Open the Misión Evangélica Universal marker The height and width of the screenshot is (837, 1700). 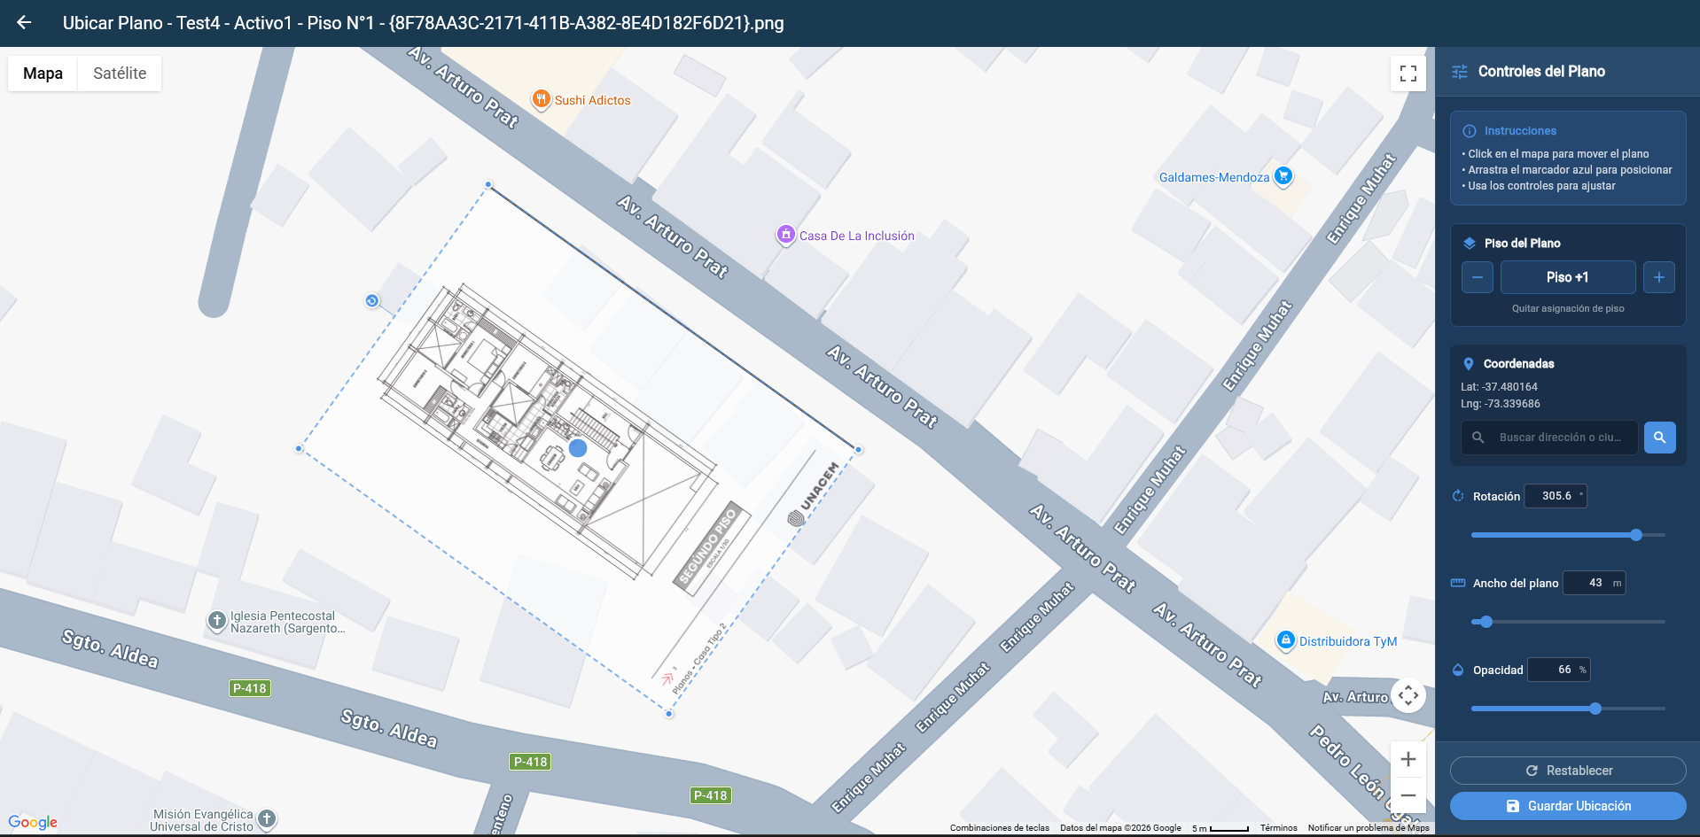click(x=267, y=819)
